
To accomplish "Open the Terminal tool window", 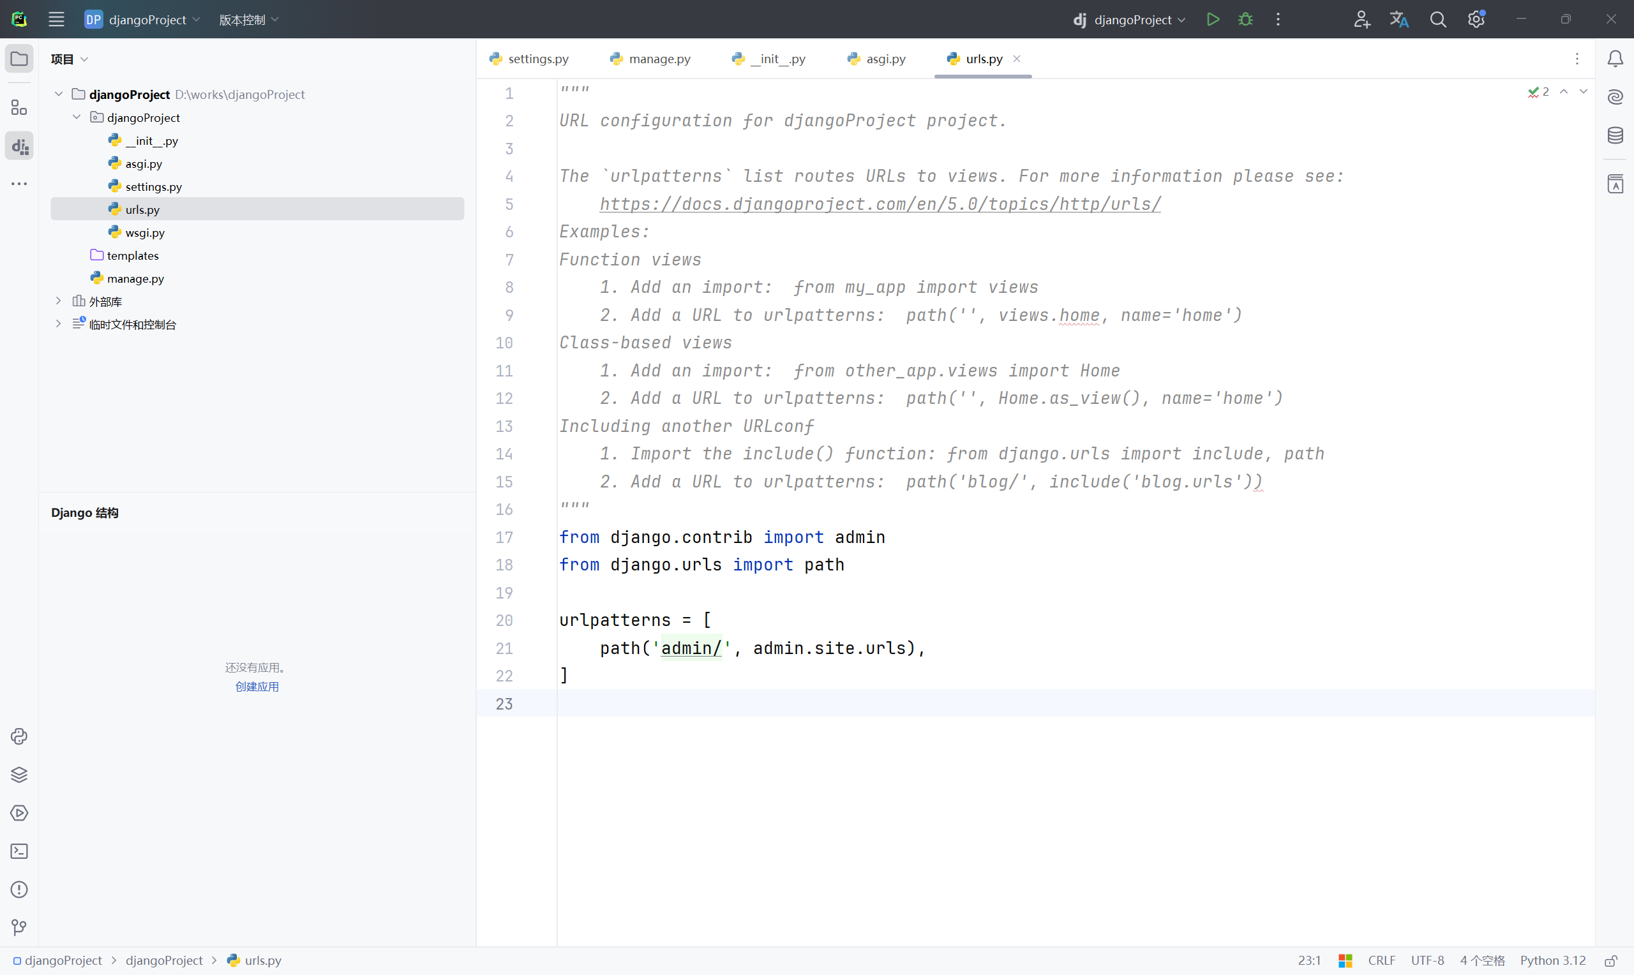I will tap(19, 851).
